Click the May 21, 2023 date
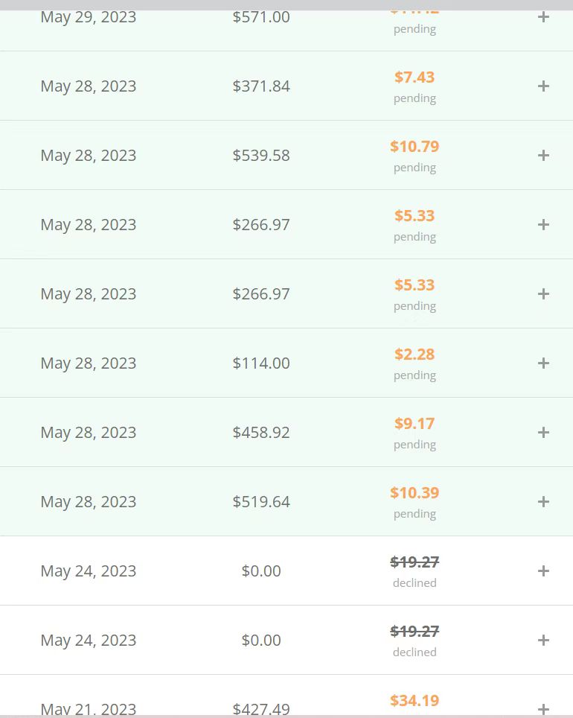 89,709
